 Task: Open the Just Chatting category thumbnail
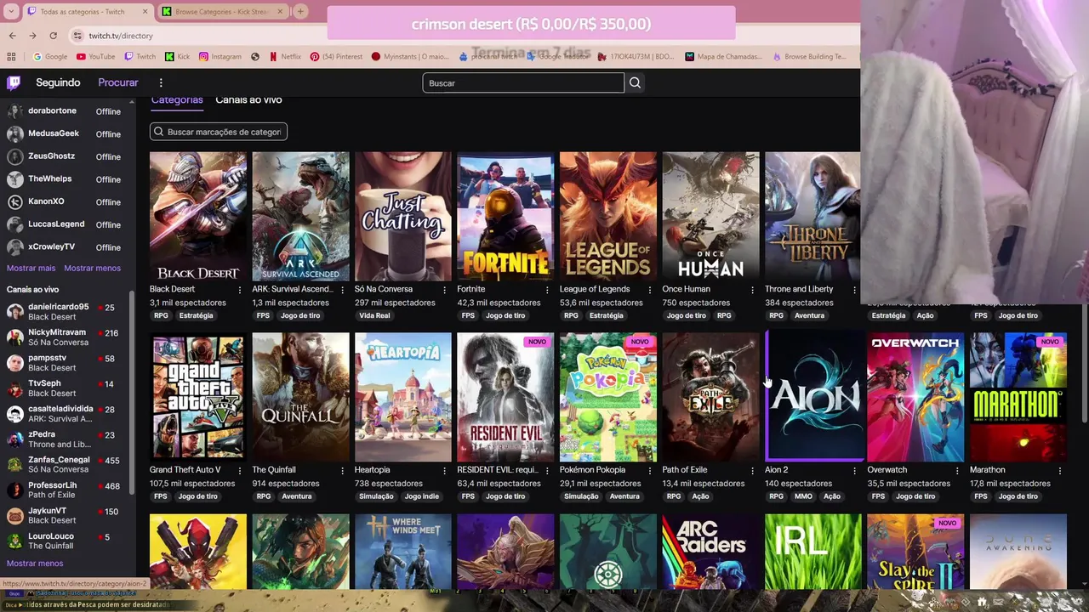(x=403, y=217)
